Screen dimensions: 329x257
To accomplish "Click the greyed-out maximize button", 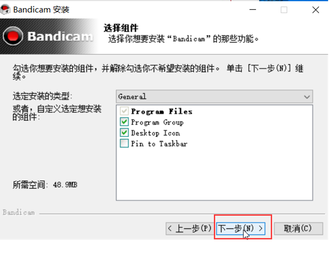I will pyautogui.click(x=284, y=9).
